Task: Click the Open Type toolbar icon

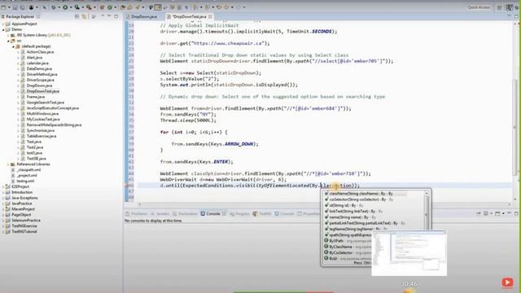Action: (x=123, y=7)
